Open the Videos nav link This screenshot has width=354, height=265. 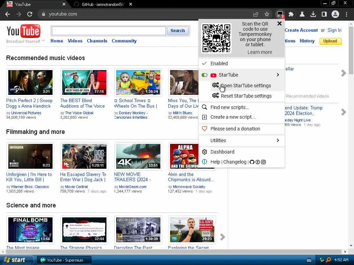coord(75,41)
